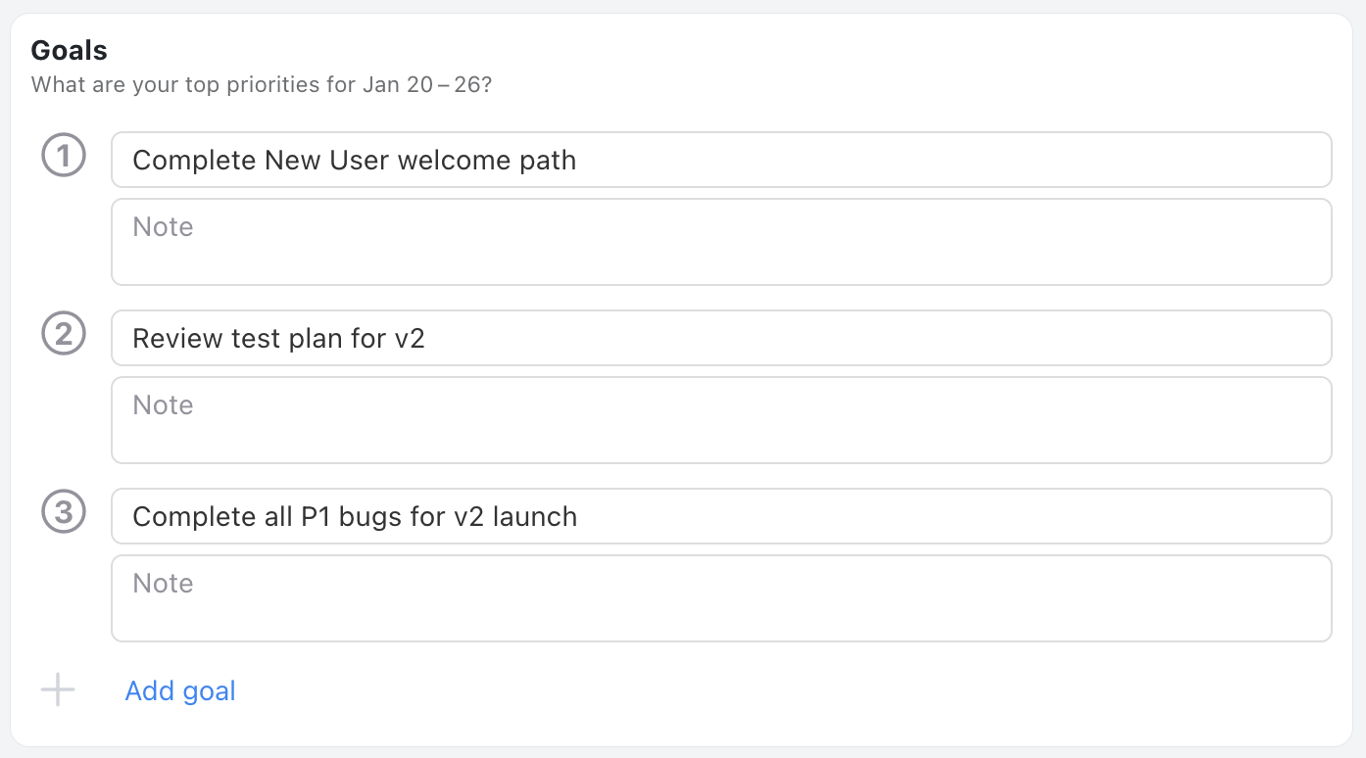
Task: Select the circled number 3 goal icon
Action: tap(64, 513)
